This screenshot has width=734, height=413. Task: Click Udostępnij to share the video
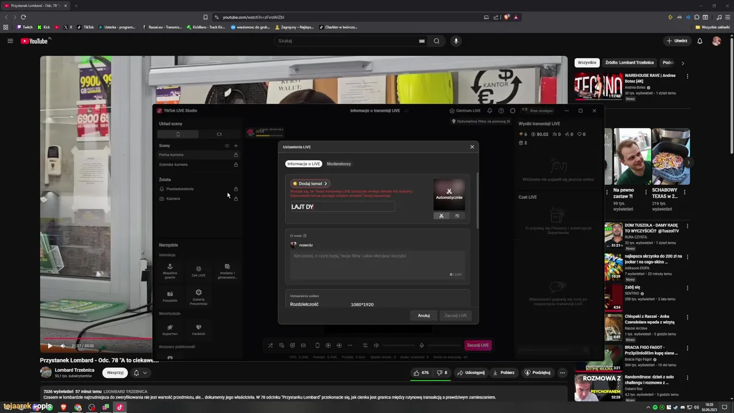tap(471, 372)
